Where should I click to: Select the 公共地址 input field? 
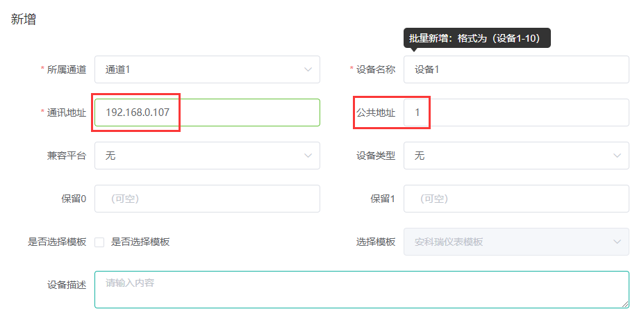coord(516,113)
